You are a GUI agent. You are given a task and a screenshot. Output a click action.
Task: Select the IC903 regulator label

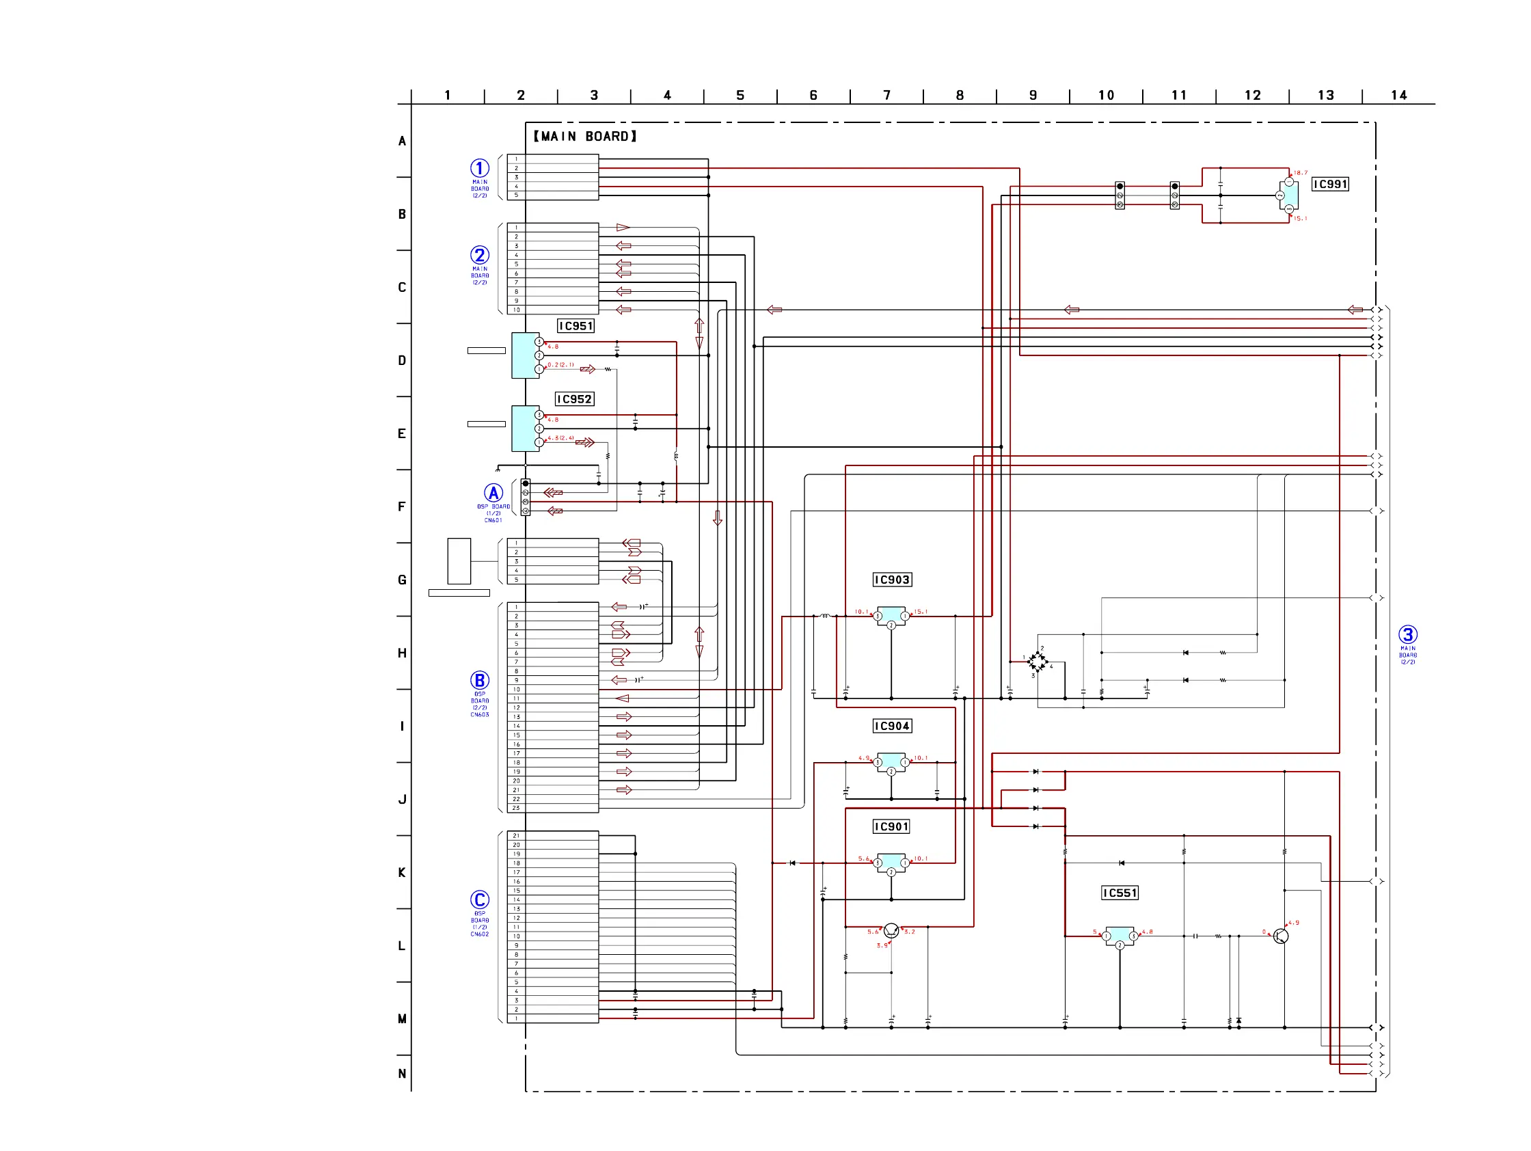[x=891, y=580]
